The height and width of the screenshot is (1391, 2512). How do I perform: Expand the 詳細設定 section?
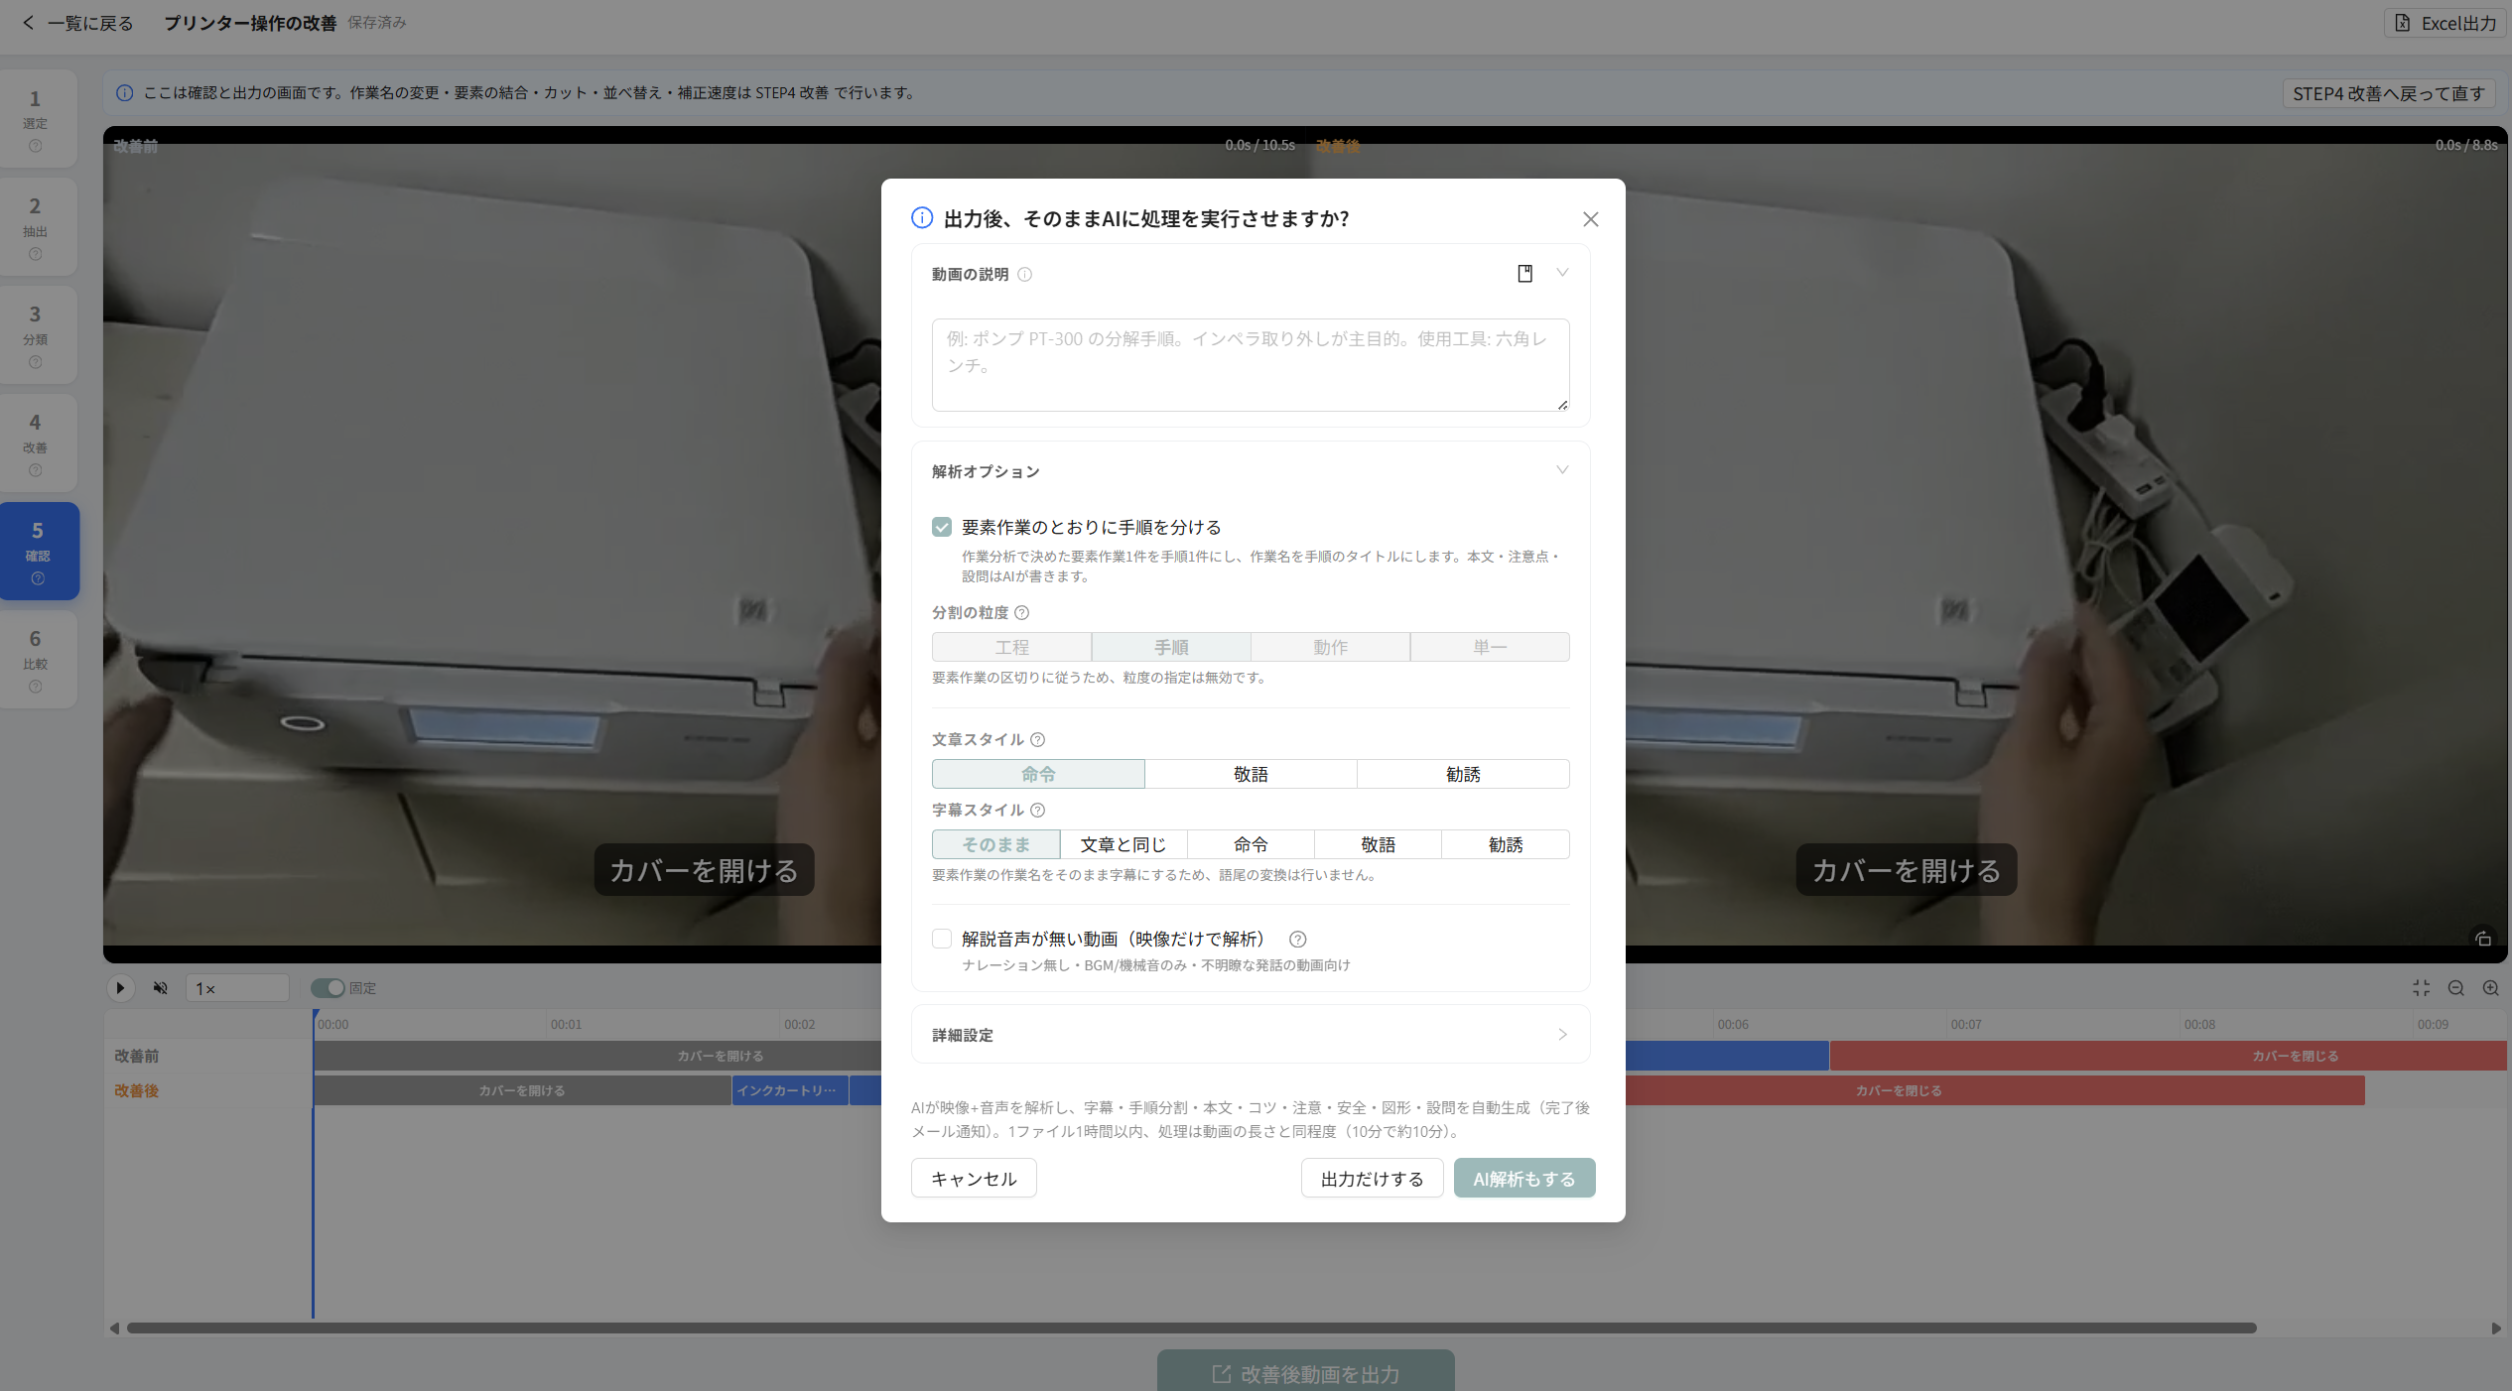1251,1035
